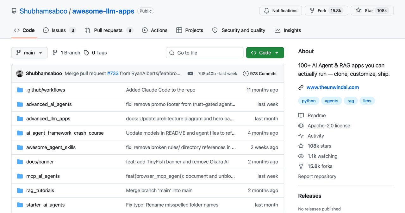Screen dimensions: 405x213
Task: Click the Fork icon in header
Action: click(x=312, y=10)
